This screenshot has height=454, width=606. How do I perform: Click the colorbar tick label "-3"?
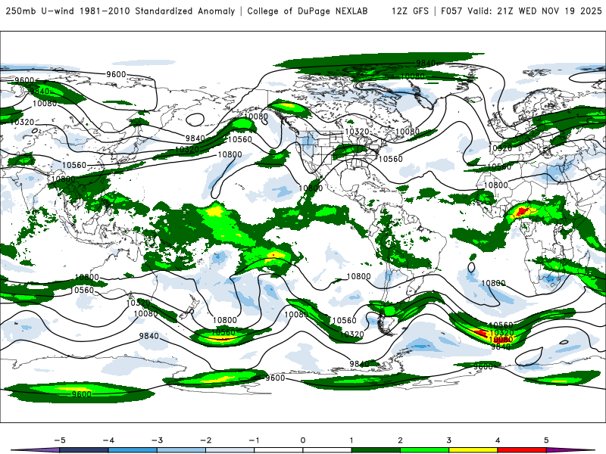coord(157,440)
